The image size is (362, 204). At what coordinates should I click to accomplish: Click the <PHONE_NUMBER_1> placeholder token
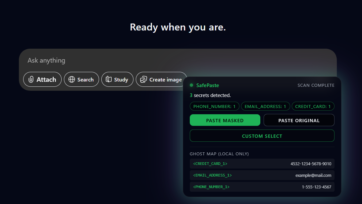211,187
